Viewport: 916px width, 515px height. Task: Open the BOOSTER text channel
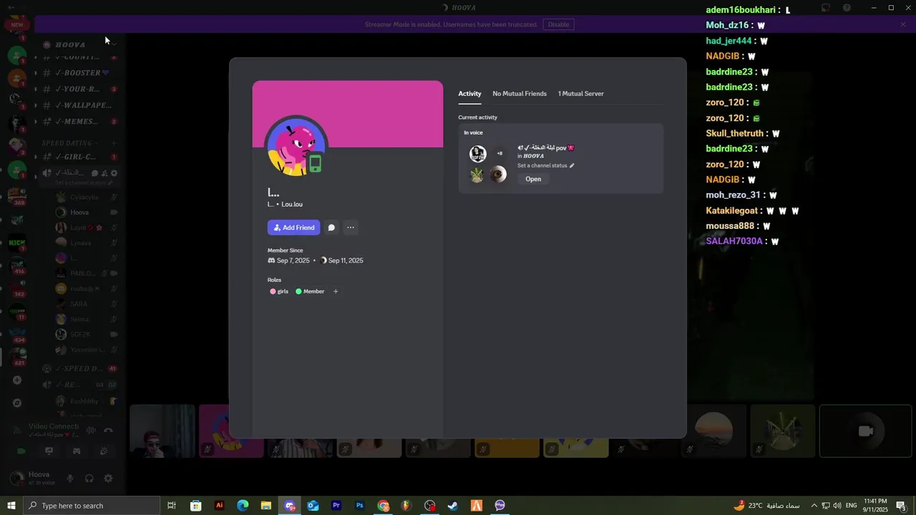click(x=77, y=73)
